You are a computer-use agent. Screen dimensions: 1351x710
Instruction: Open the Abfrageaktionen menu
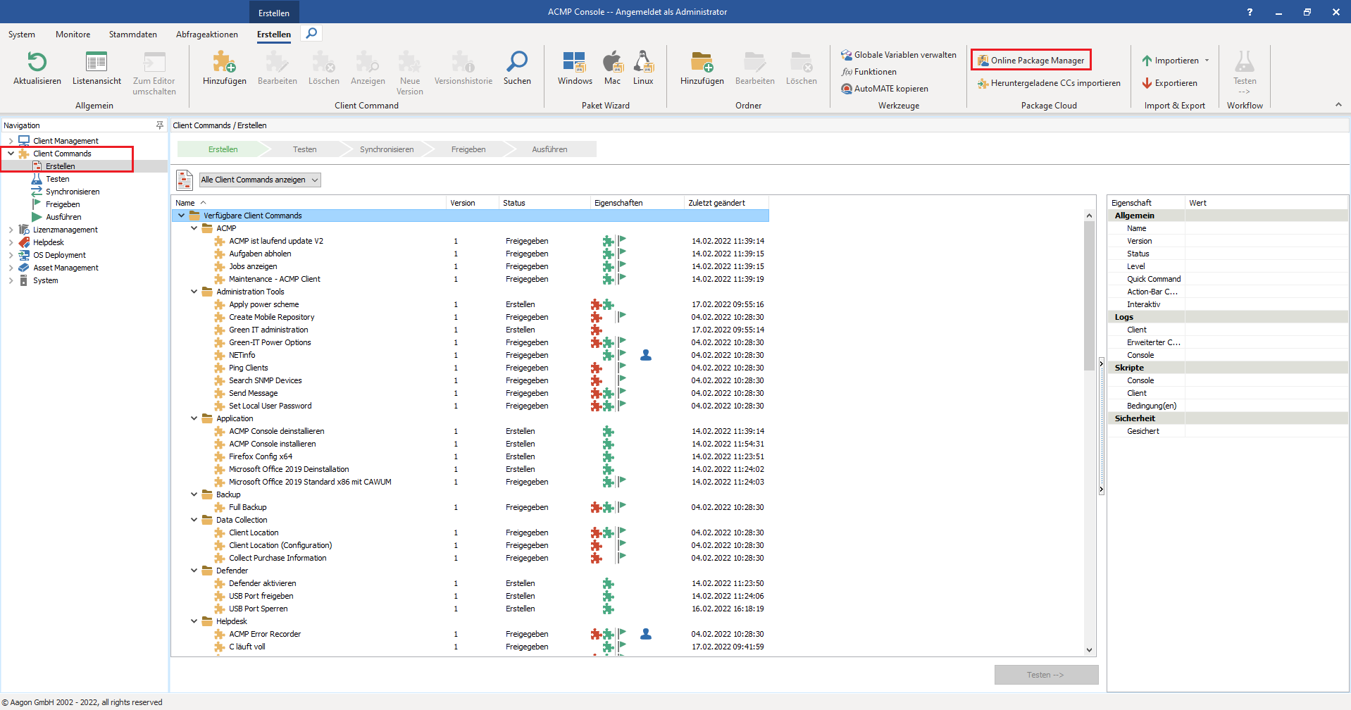click(206, 34)
